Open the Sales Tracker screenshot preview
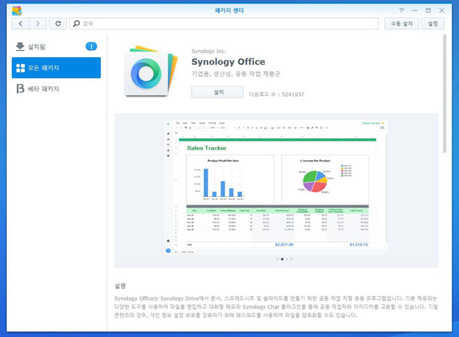This screenshot has height=337, width=459. coord(276,187)
